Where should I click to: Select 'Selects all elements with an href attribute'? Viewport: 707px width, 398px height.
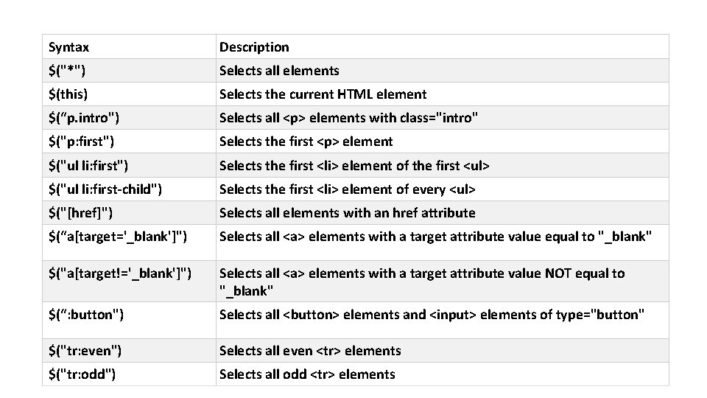coord(347,213)
